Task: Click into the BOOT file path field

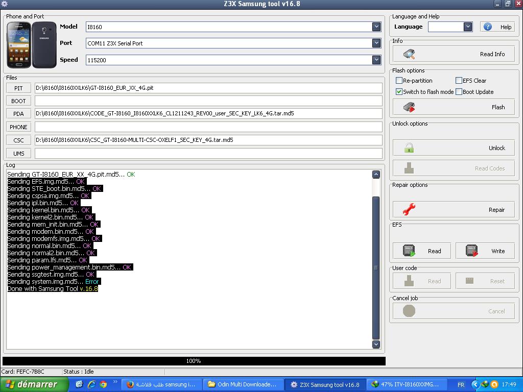Action: (x=208, y=101)
